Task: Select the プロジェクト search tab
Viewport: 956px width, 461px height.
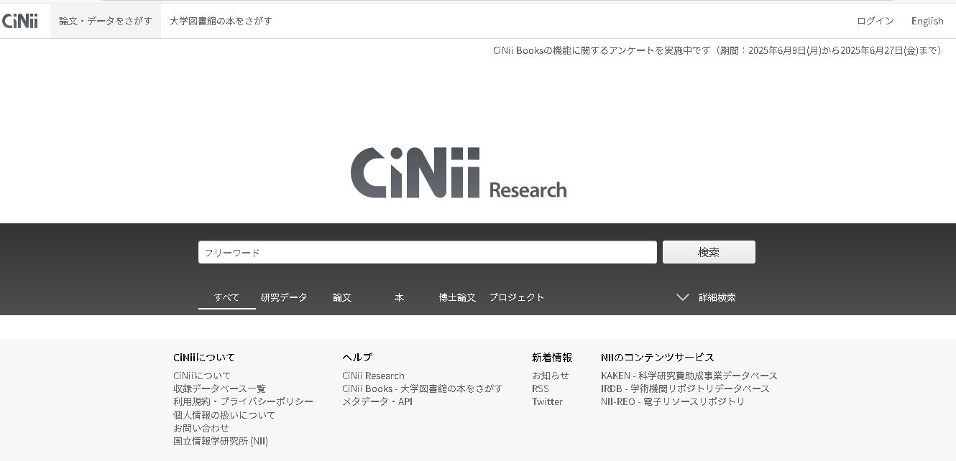Action: 517,297
